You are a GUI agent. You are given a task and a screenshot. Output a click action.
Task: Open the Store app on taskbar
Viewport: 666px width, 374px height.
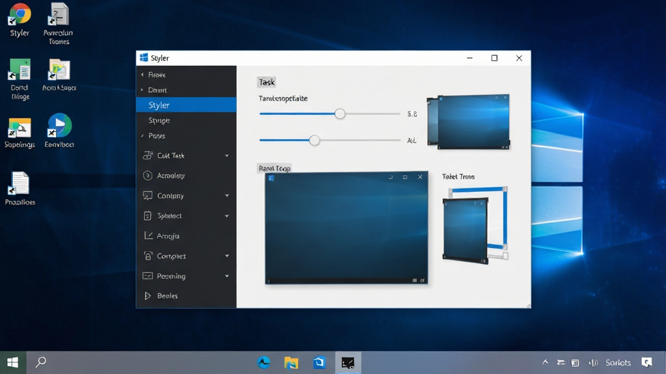pos(319,362)
